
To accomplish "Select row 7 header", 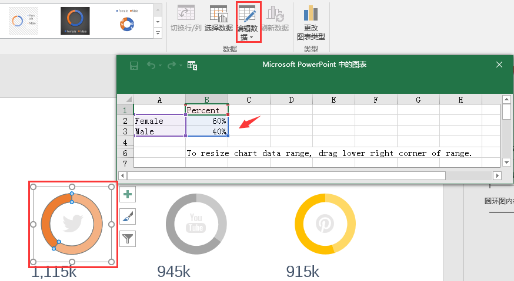I will 125,163.
